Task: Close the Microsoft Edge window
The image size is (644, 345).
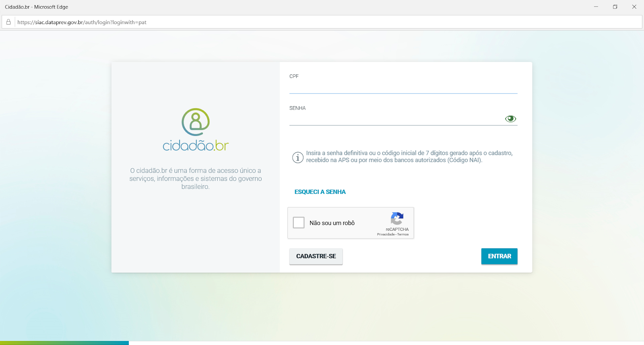Action: (634, 7)
